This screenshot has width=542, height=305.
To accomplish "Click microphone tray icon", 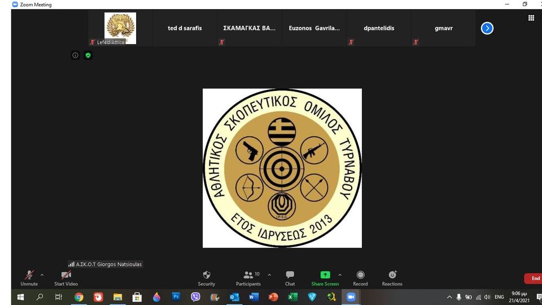I will click(458, 297).
